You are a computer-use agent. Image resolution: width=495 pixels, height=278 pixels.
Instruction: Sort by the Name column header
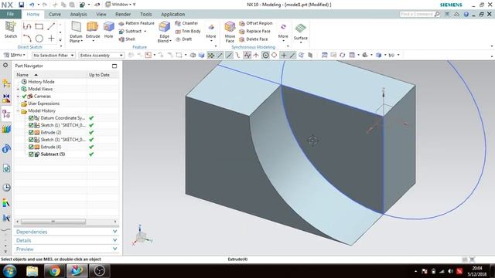50,75
